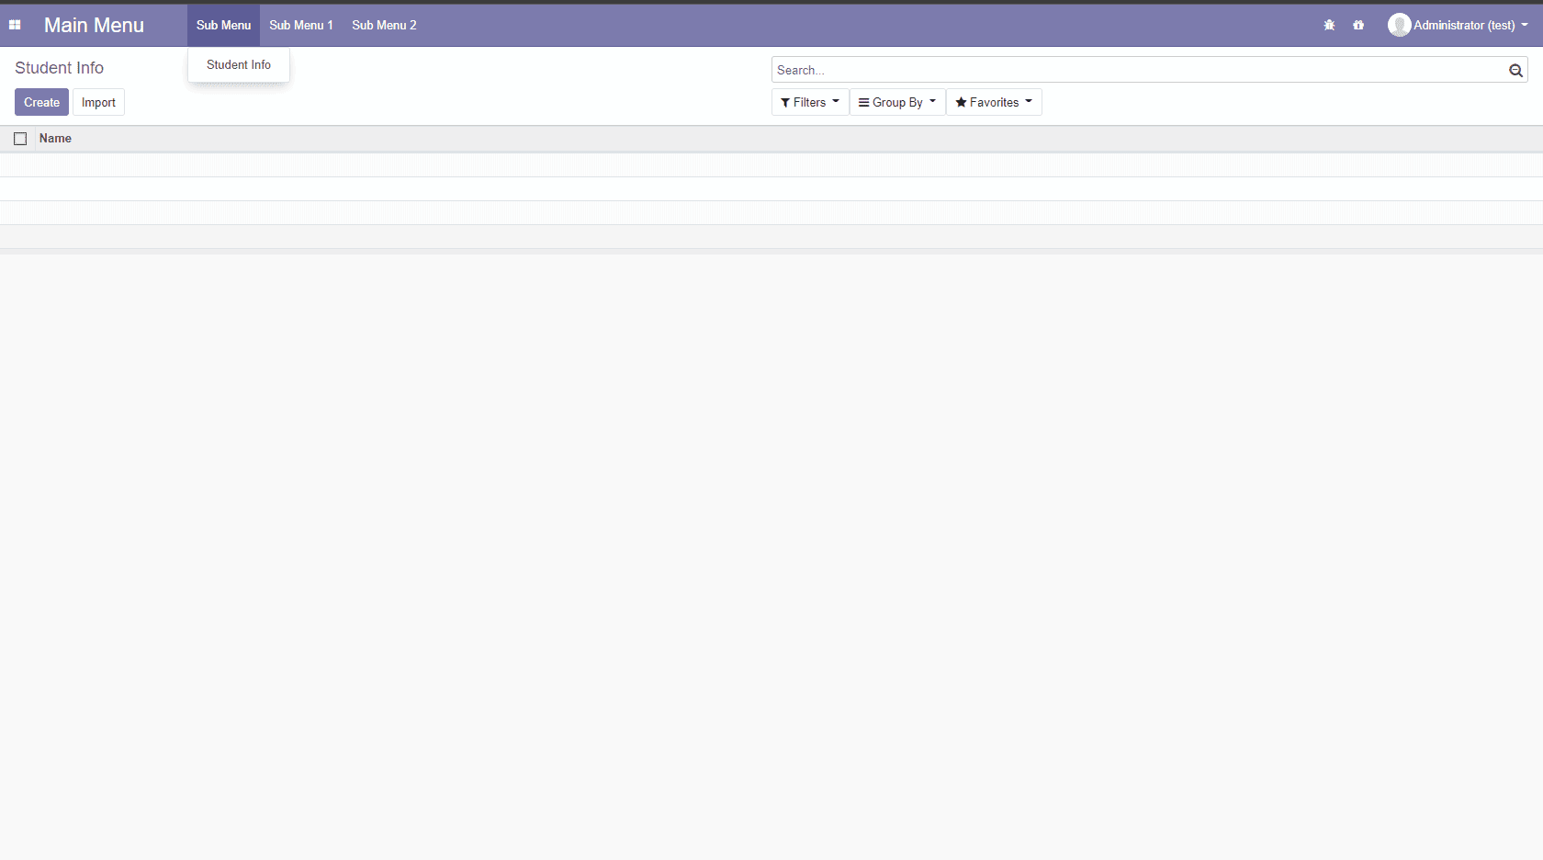Viewport: 1543px width, 860px height.
Task: Open Odoo support gift icon
Action: 1358,25
